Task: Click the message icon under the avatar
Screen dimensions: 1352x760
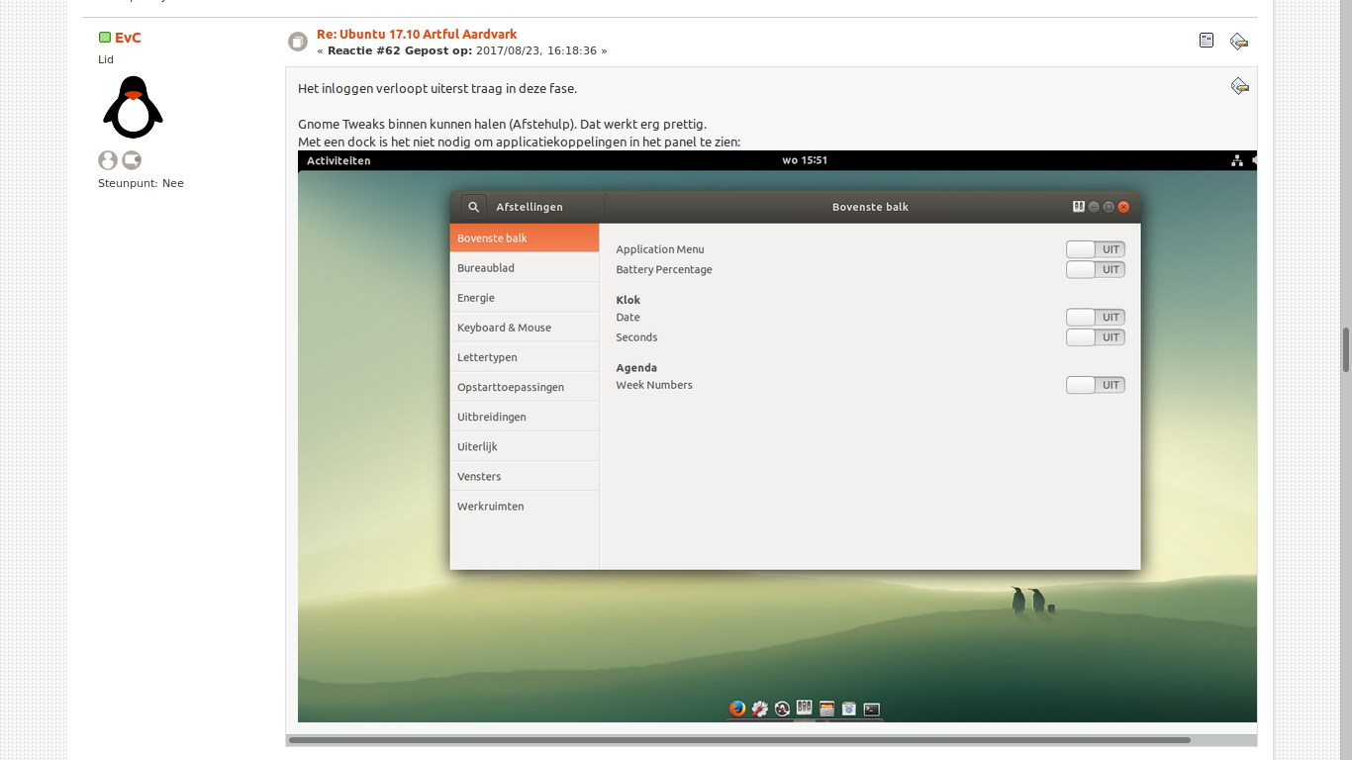Action: click(132, 160)
